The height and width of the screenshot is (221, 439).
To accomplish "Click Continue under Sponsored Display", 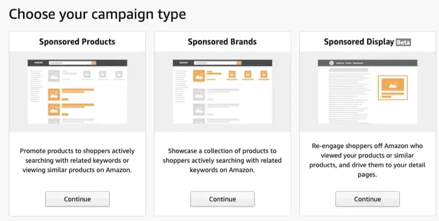I will [x=367, y=199].
